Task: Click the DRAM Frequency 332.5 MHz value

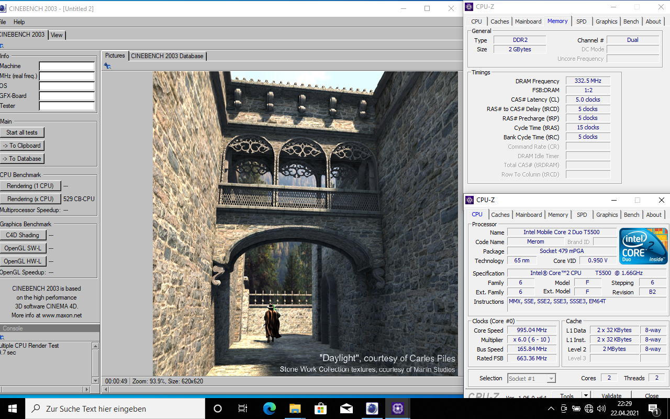Action: [588, 81]
